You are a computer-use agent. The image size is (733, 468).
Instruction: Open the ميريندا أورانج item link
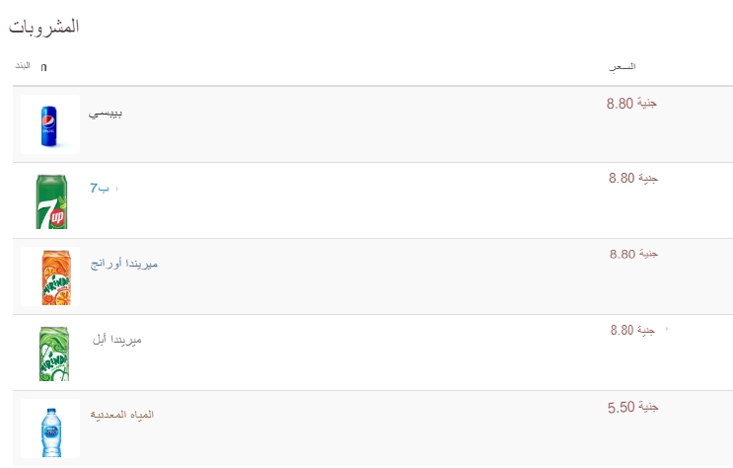pos(124,264)
